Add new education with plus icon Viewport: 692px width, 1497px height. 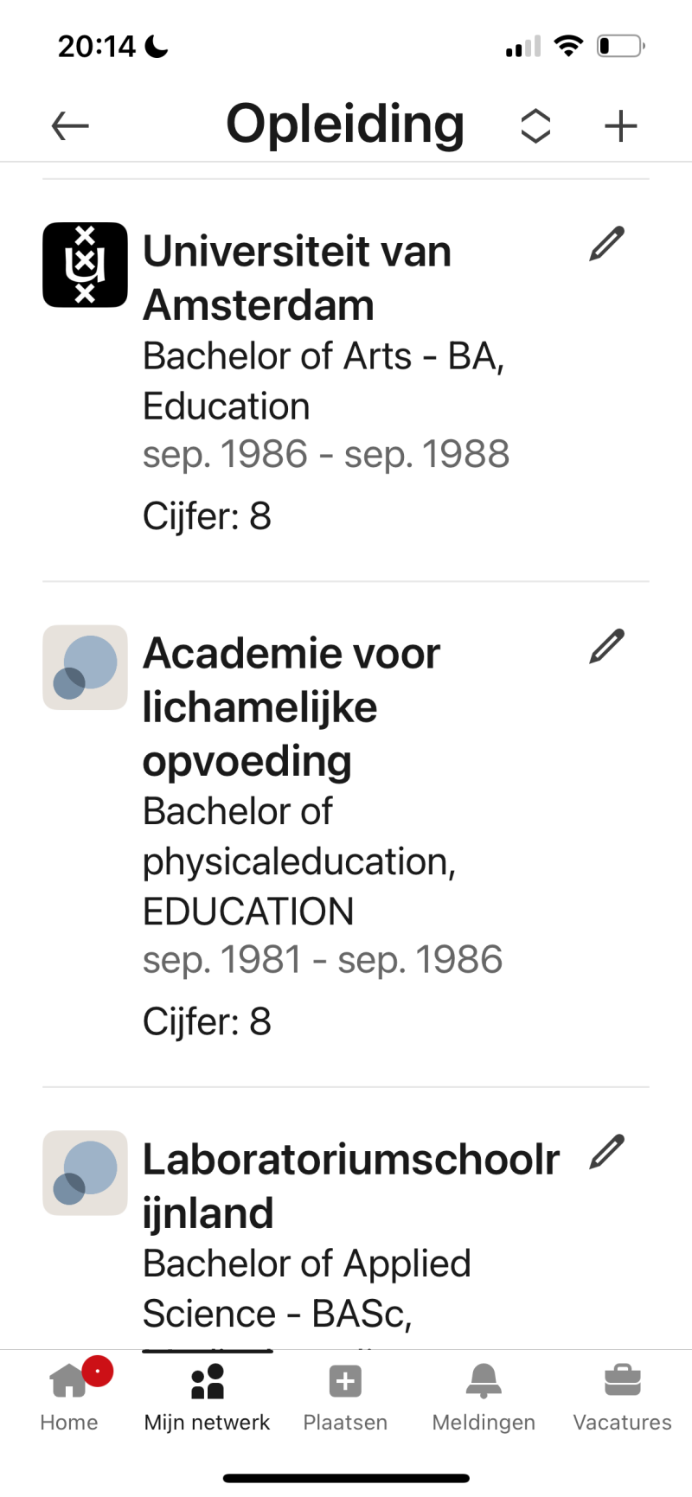click(x=620, y=126)
